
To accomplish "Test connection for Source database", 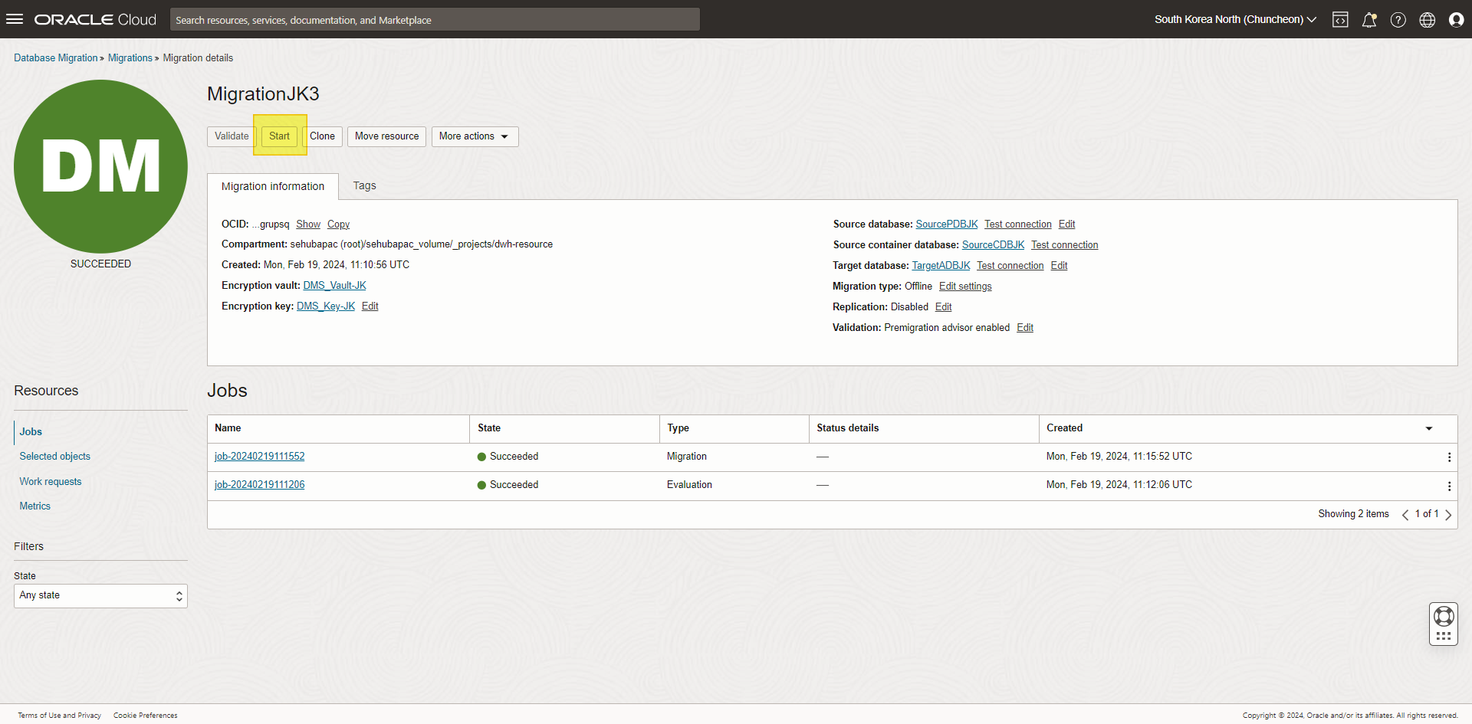I will pos(1018,224).
